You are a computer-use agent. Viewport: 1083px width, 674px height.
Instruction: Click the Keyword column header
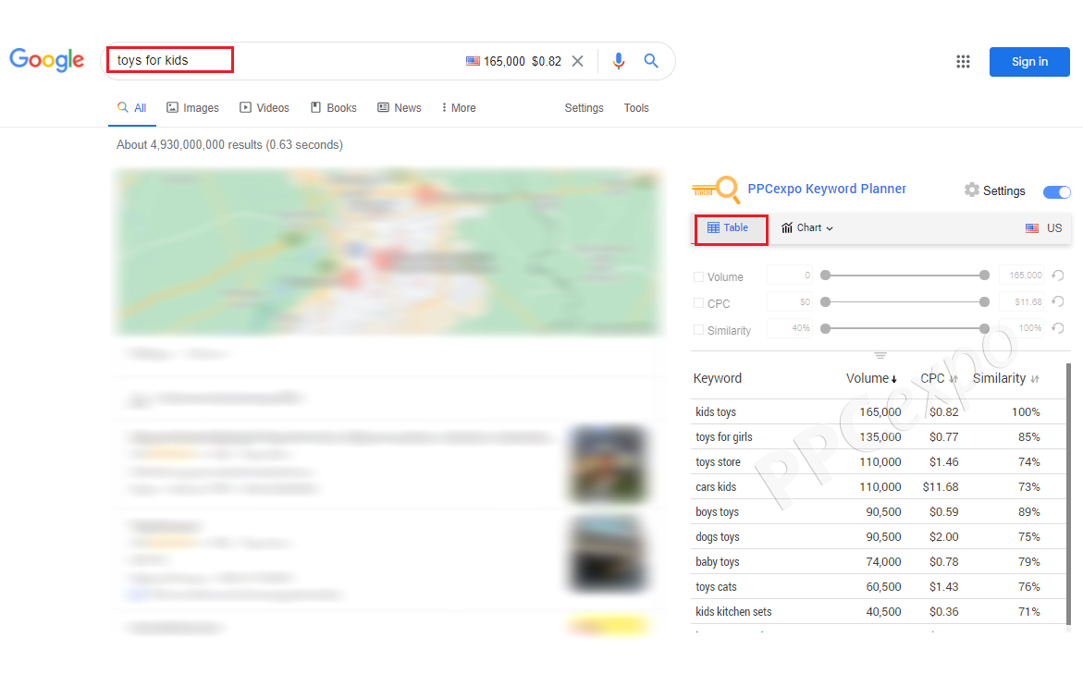(x=717, y=378)
